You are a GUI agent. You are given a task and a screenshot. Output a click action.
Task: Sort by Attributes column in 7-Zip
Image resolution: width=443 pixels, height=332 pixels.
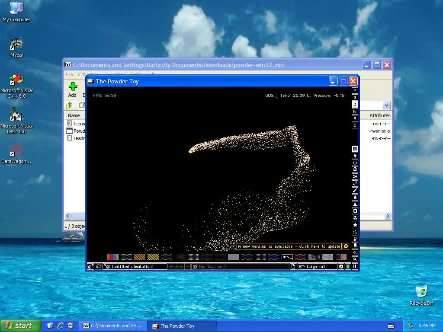point(380,115)
